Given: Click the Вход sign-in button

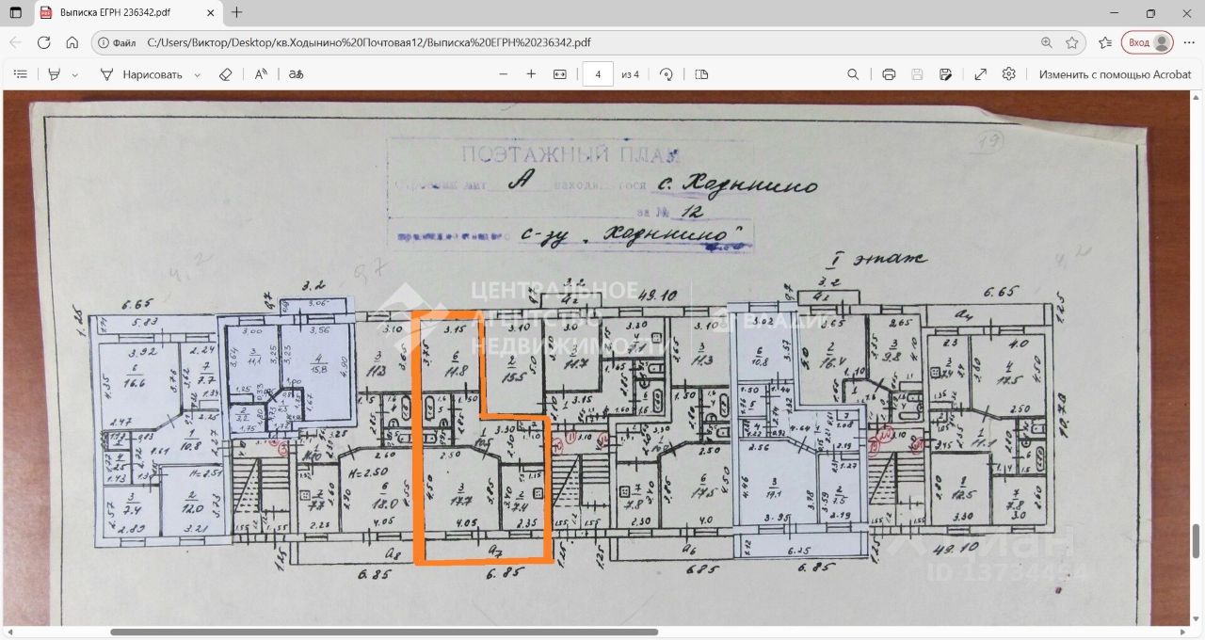Looking at the screenshot, I should 1147,42.
